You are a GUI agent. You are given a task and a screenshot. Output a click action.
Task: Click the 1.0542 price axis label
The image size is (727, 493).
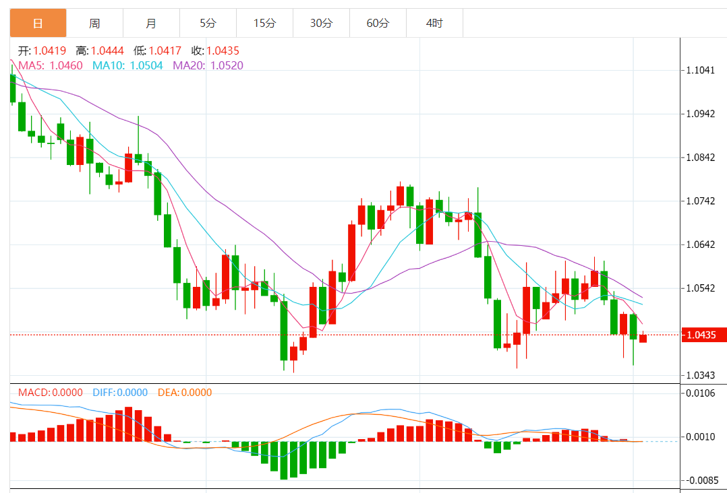[700, 288]
